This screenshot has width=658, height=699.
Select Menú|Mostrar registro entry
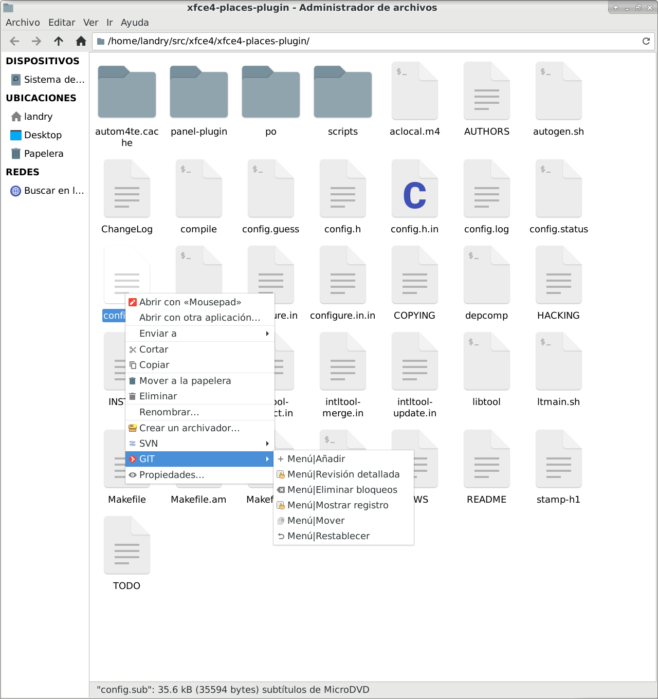[338, 505]
